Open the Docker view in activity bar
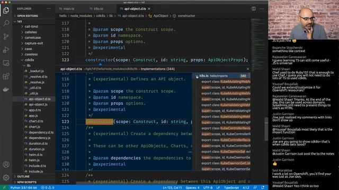The image size is (339, 190). tap(6, 89)
